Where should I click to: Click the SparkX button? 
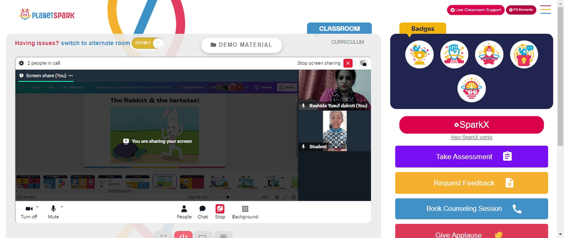pos(472,125)
